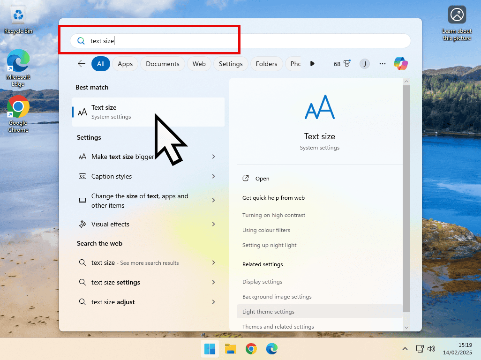Open Copilot from the search window
The height and width of the screenshot is (360, 481).
(400, 63)
